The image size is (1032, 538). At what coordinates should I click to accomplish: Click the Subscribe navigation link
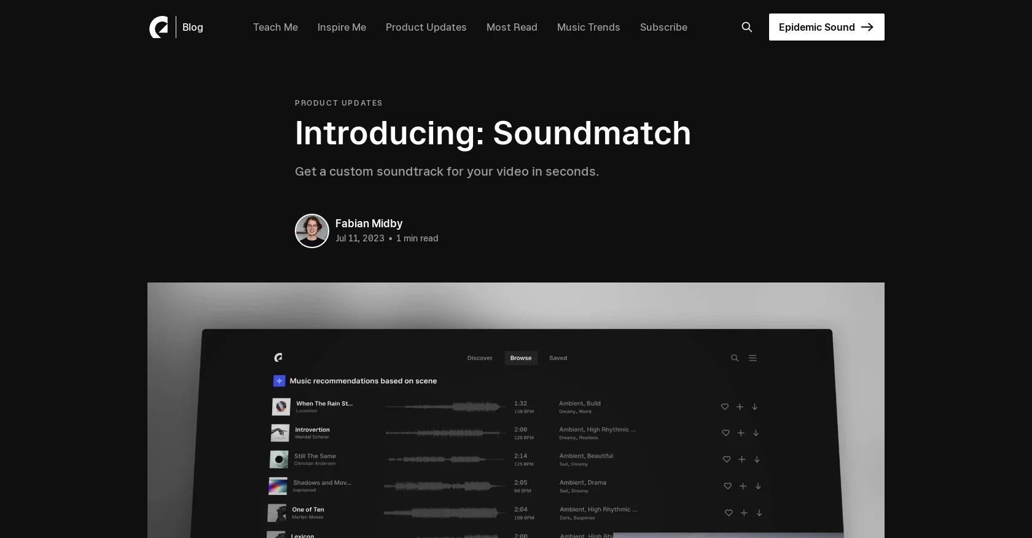pos(663,27)
